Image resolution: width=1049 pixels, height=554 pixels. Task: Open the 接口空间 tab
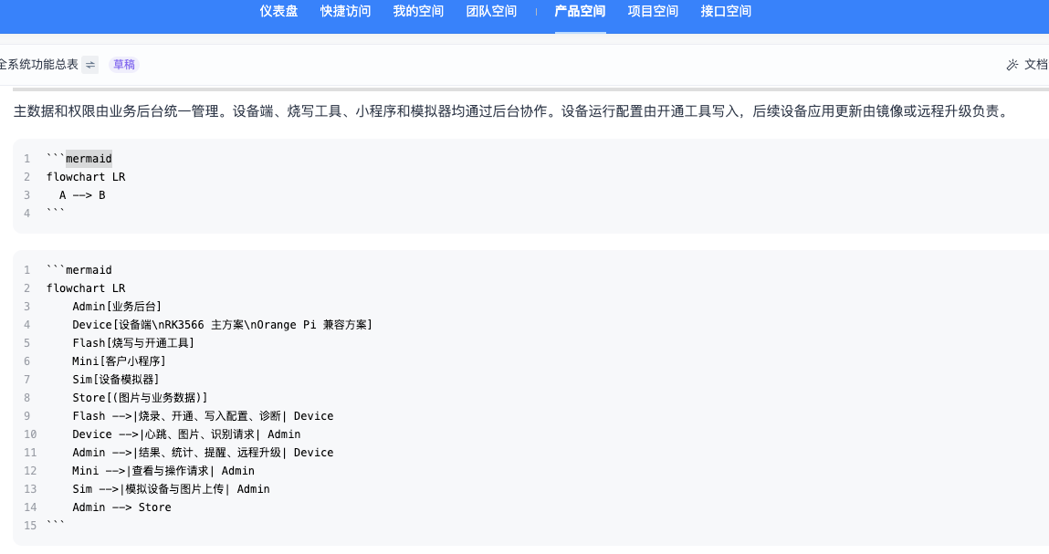tap(726, 11)
